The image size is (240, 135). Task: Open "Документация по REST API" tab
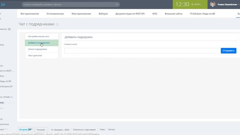(x=130, y=14)
